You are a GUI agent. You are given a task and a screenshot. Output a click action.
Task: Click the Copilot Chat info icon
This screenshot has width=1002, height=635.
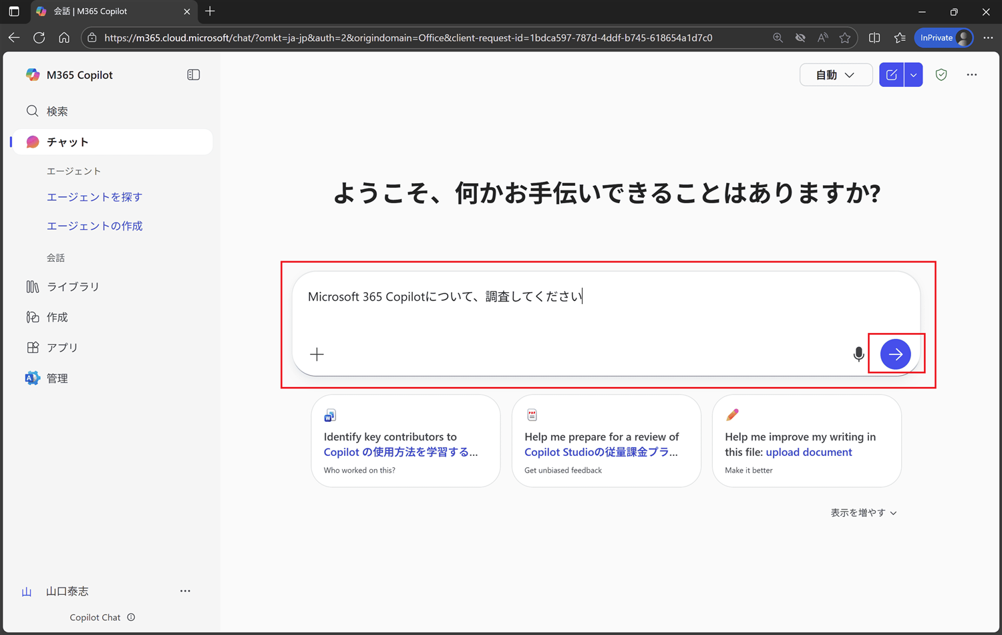[x=131, y=617]
